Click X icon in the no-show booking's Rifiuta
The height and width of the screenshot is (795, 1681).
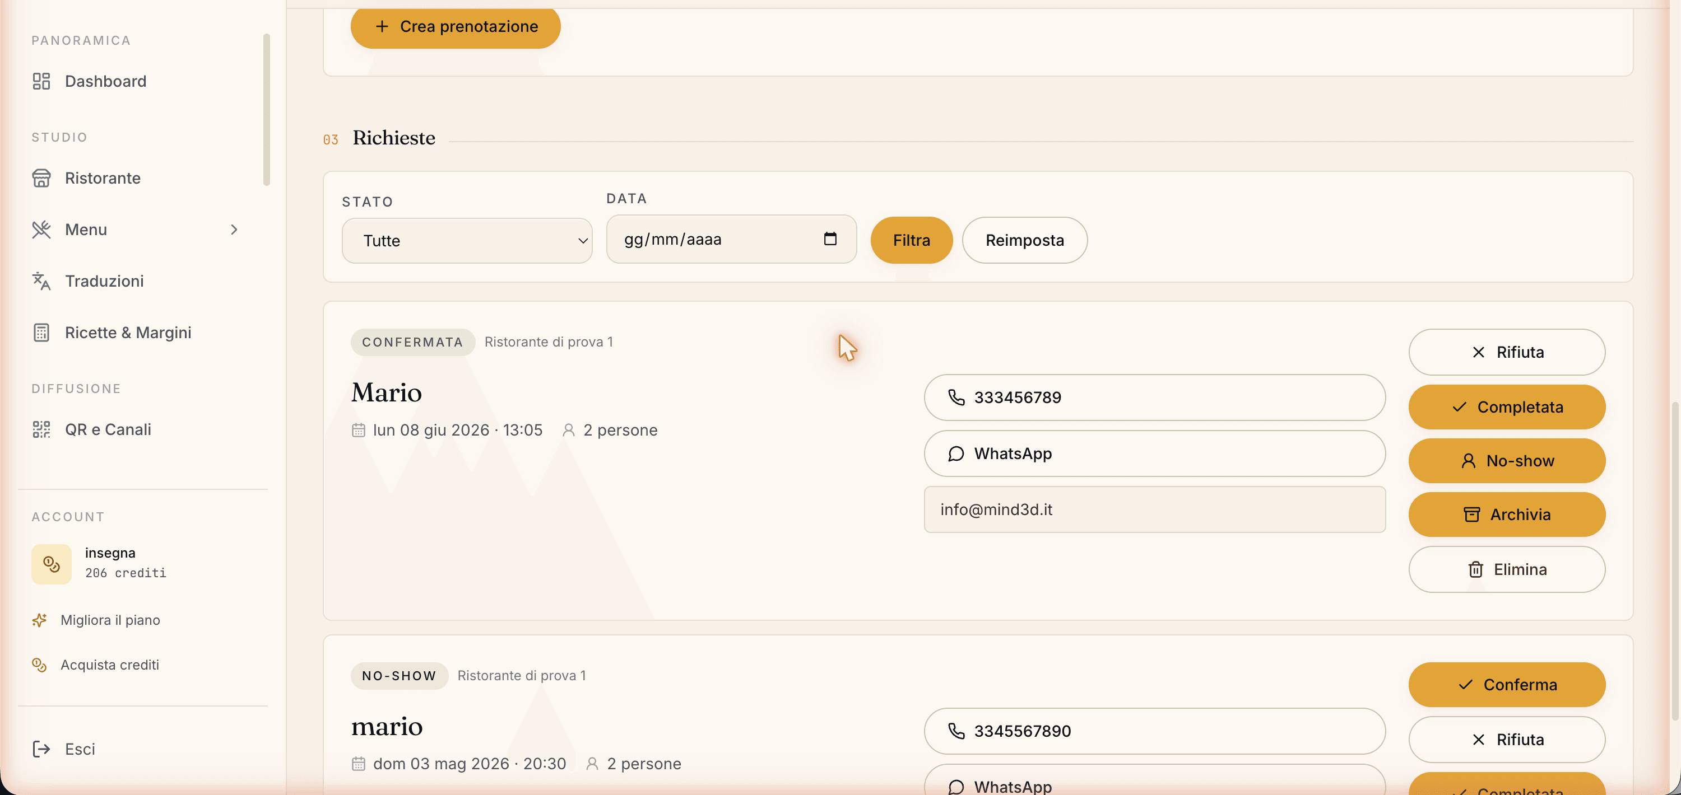pyautogui.click(x=1478, y=740)
